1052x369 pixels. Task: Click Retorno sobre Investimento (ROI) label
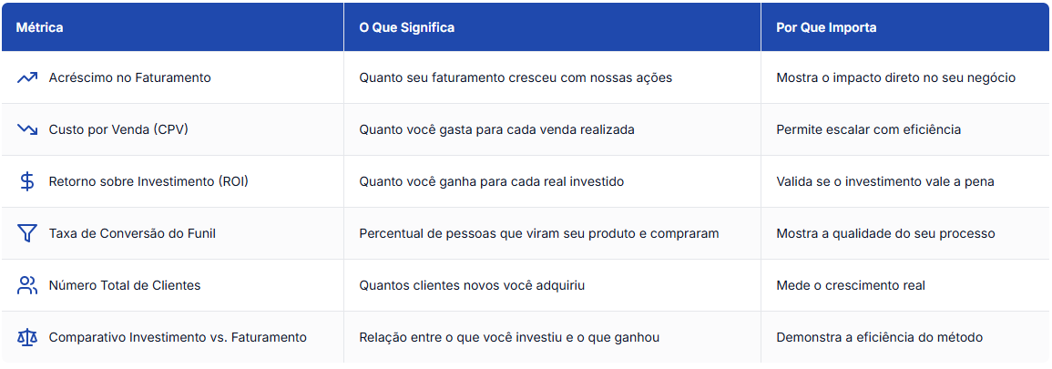coord(148,181)
